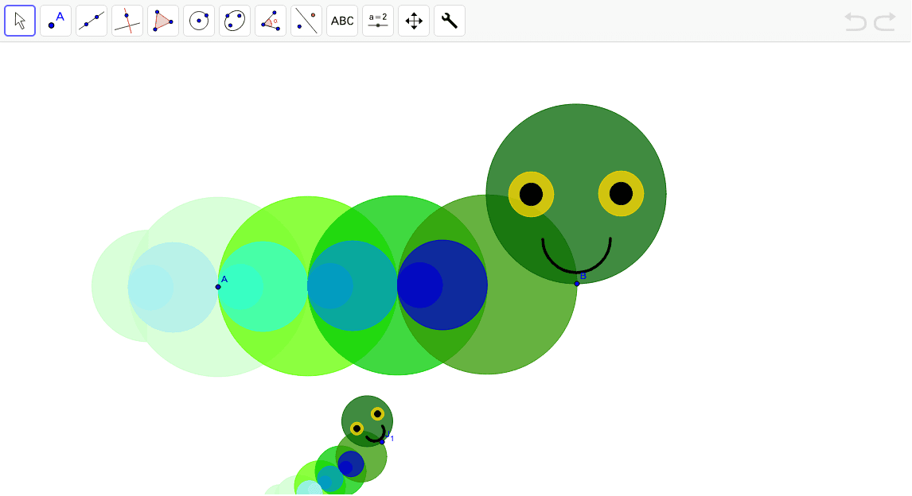The height and width of the screenshot is (496, 912).
Task: Click the Undo arrow
Action: point(855,21)
